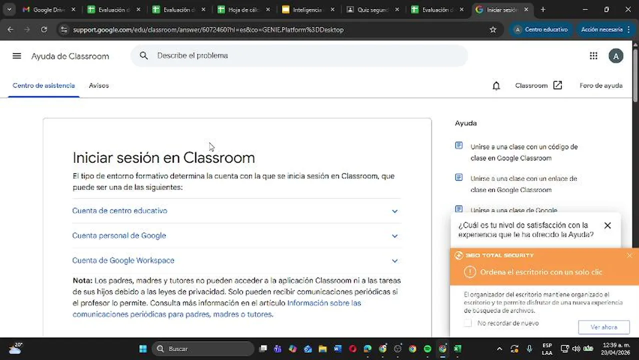Click the ESP LAA language indicator
Viewport: 639px width, 360px height.
tap(547, 348)
